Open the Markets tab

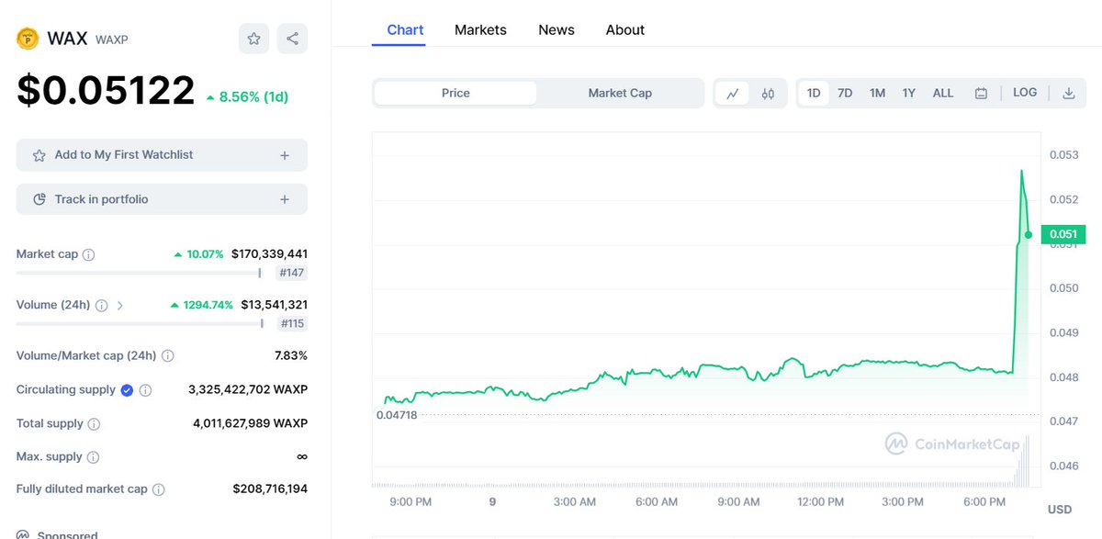pos(480,29)
